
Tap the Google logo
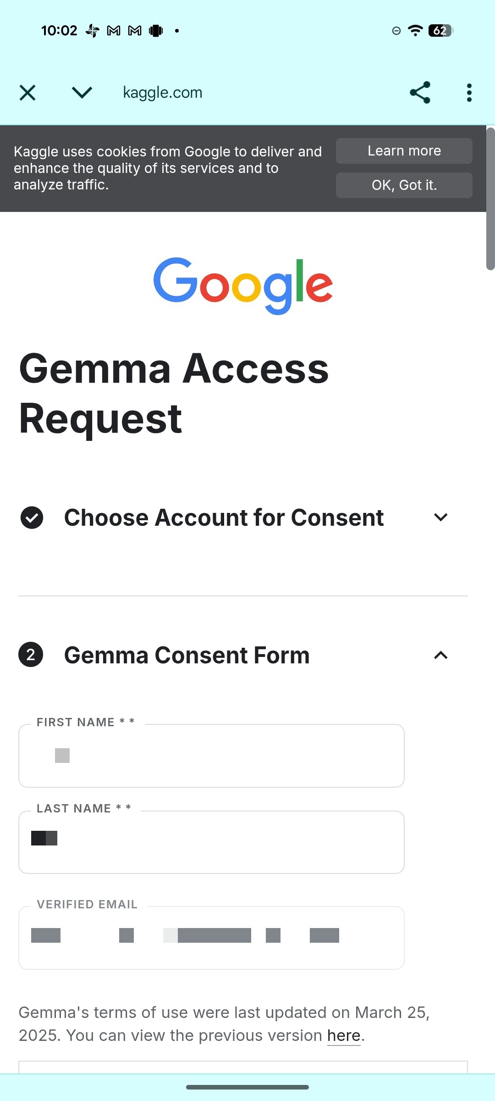pos(243,285)
